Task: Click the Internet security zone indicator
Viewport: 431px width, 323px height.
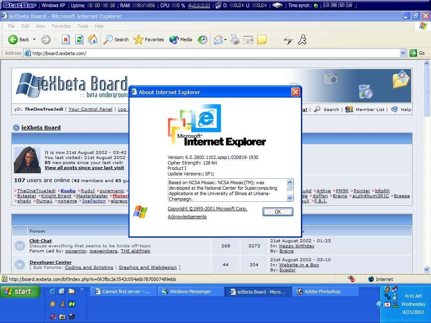Action: [380, 279]
